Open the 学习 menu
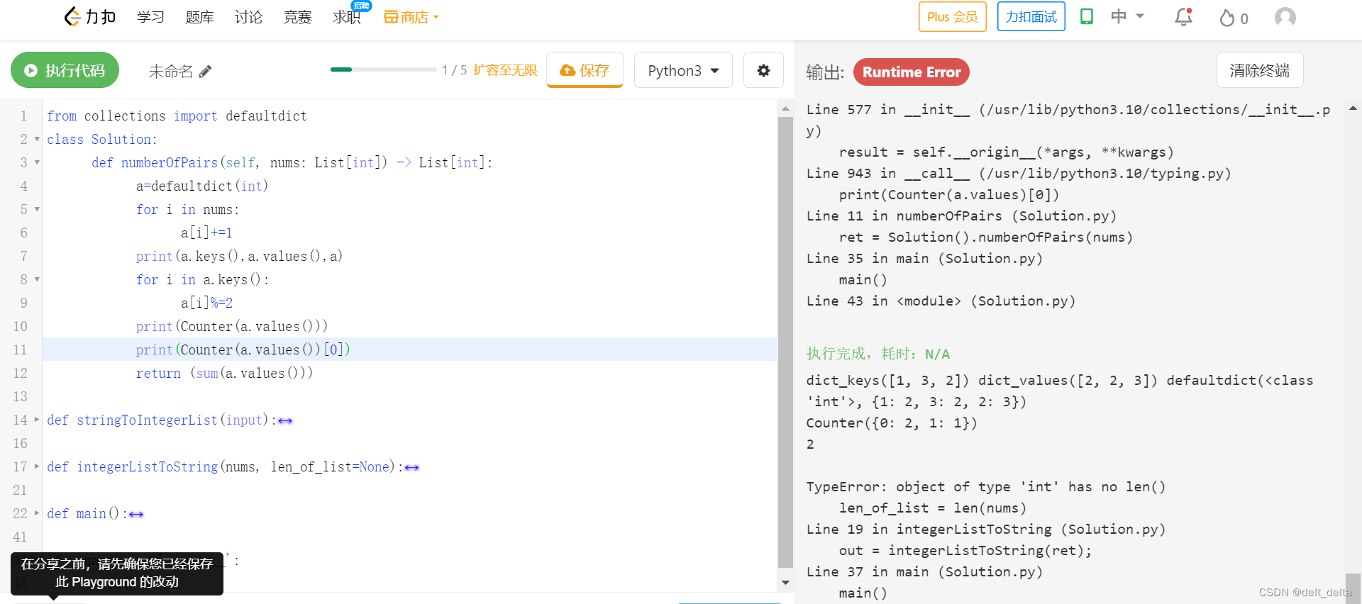 [x=150, y=17]
